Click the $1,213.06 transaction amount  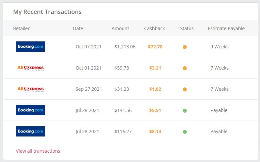125,47
